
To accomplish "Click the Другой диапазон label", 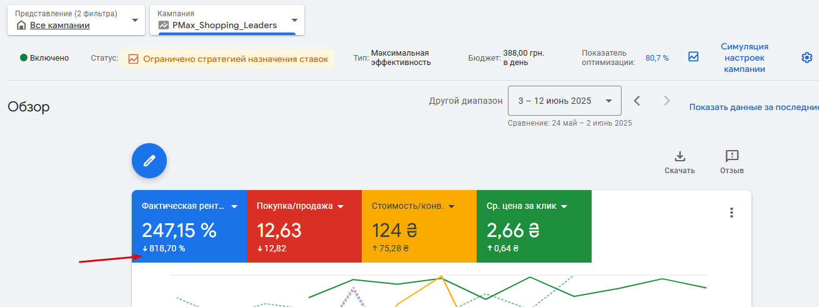I will click(x=466, y=101).
